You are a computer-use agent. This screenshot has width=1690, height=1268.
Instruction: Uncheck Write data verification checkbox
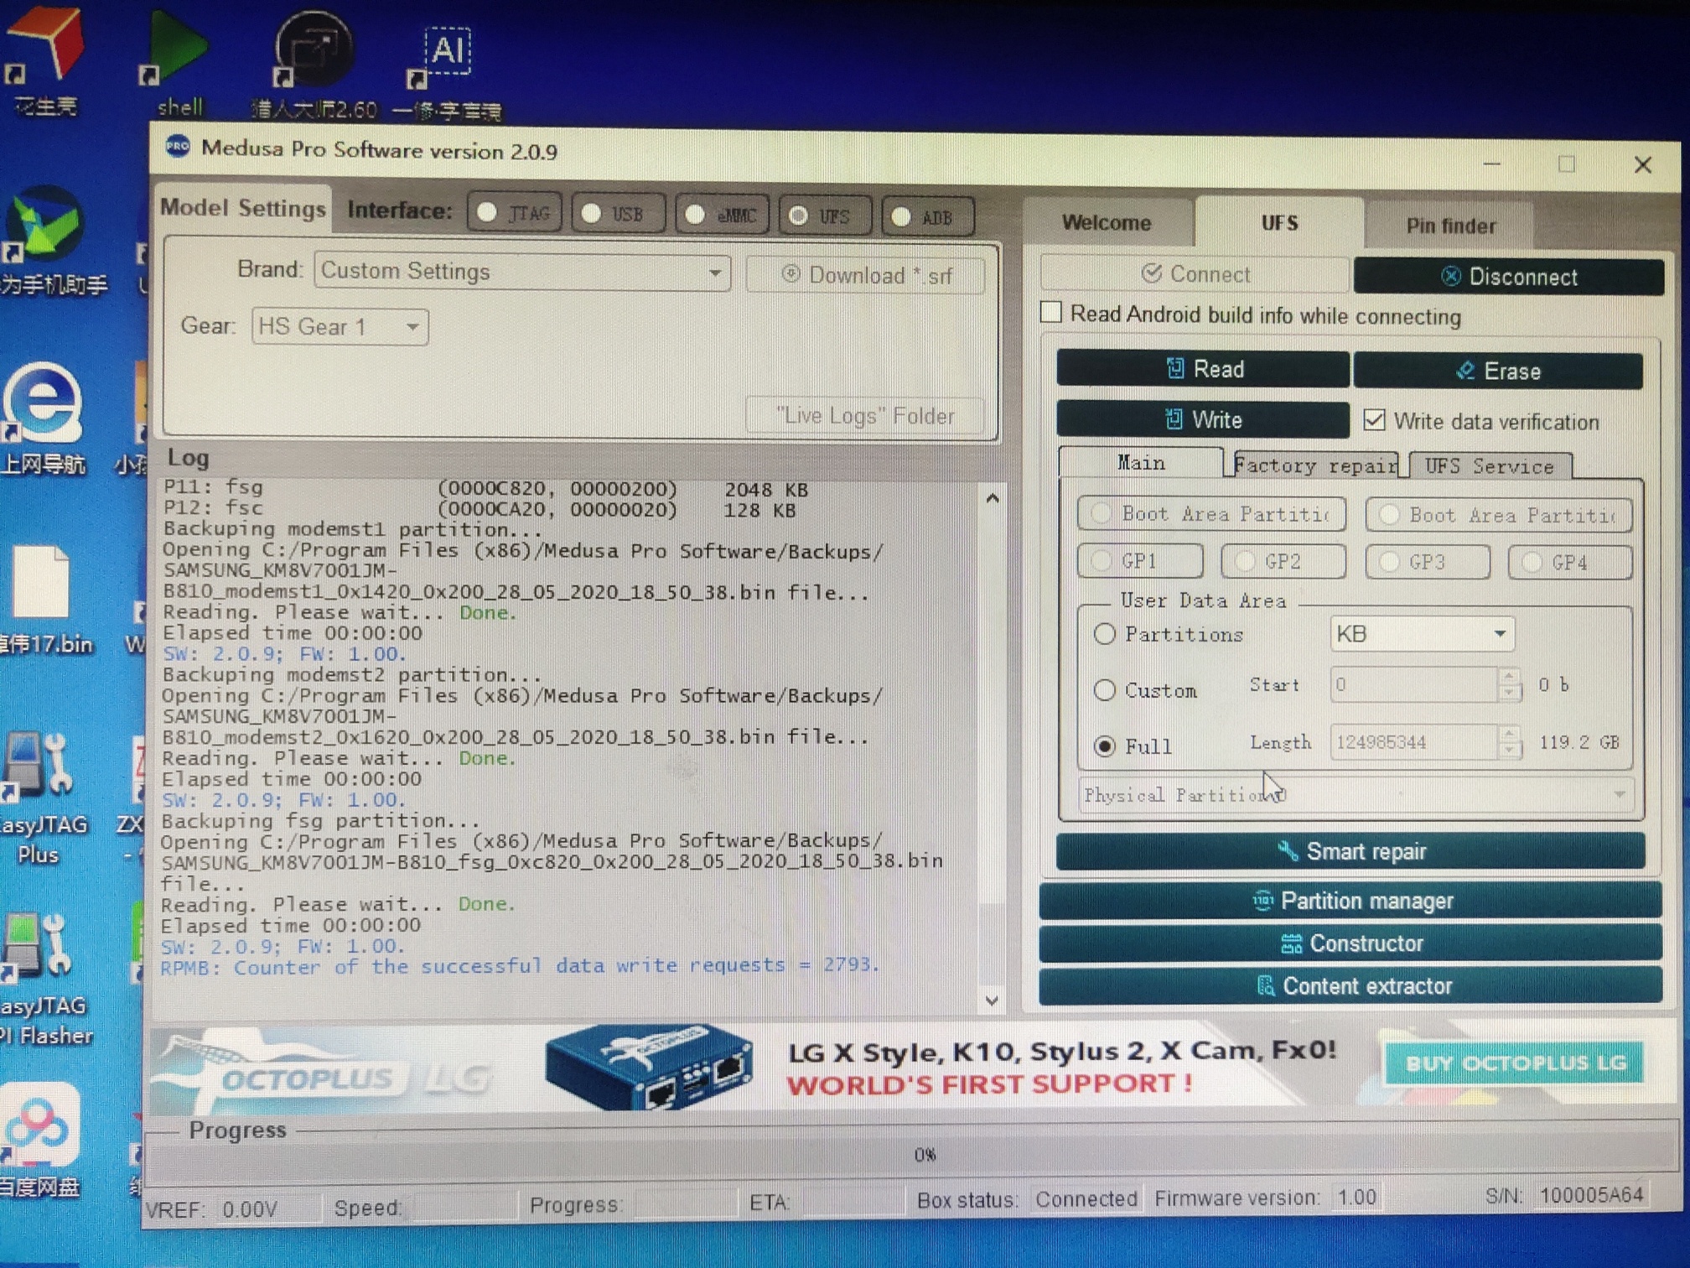point(1374,420)
